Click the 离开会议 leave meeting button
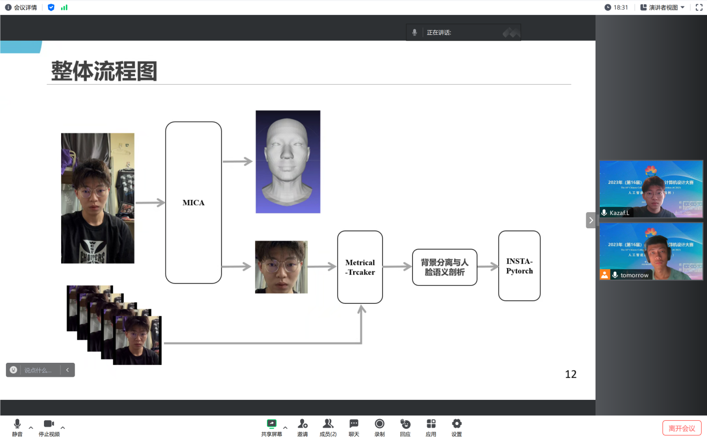707x440 pixels. point(682,428)
